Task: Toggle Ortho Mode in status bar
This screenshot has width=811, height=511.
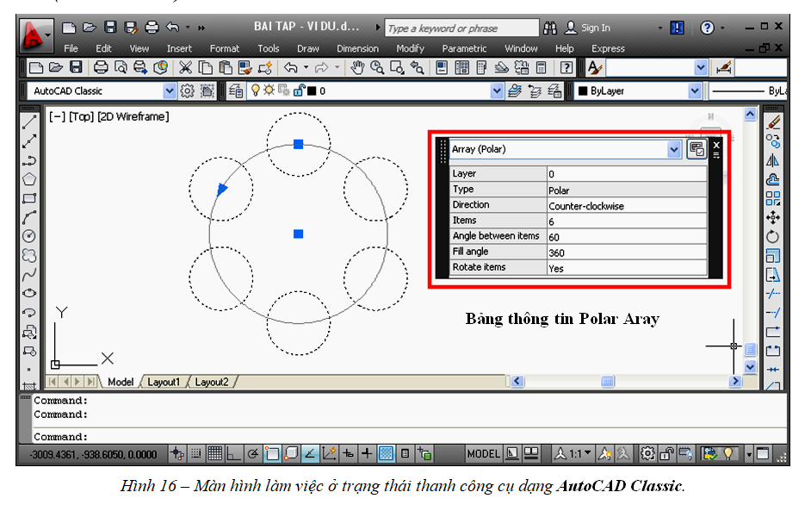Action: (x=234, y=454)
